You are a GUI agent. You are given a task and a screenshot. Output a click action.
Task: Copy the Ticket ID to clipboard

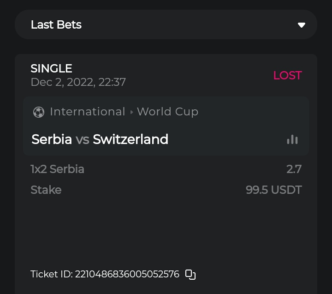pyautogui.click(x=190, y=275)
